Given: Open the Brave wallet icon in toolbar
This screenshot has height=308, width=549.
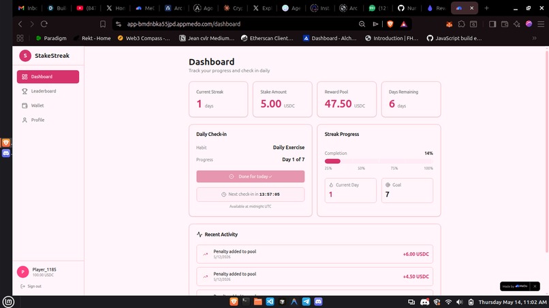Looking at the screenshot, I should tap(505, 24).
